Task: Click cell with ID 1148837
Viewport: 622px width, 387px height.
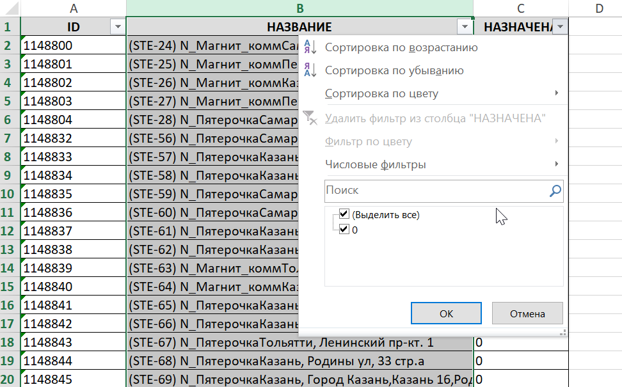Action: (74, 231)
